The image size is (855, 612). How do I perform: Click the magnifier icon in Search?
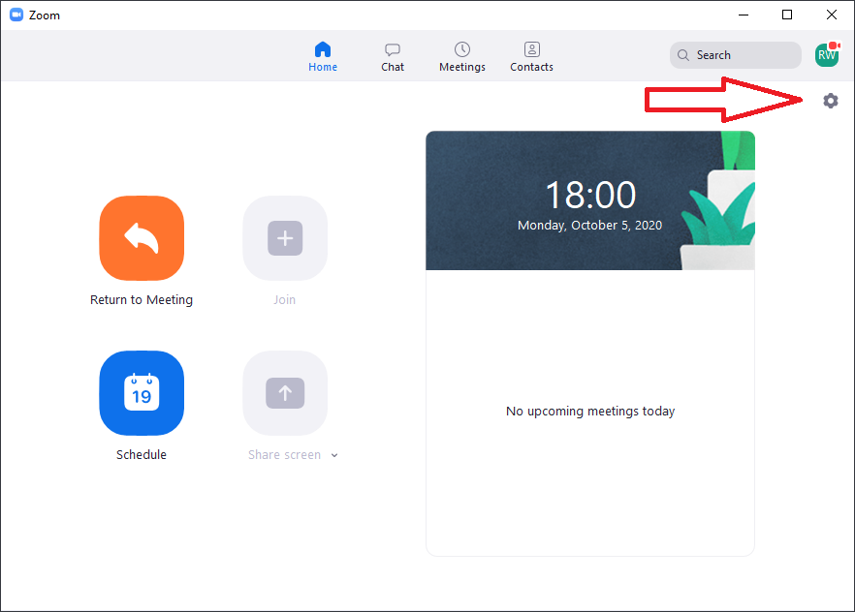pos(683,55)
